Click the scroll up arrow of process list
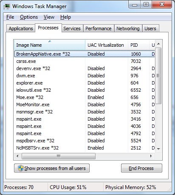The width and height of the screenshot is (175, 195). click(158, 44)
